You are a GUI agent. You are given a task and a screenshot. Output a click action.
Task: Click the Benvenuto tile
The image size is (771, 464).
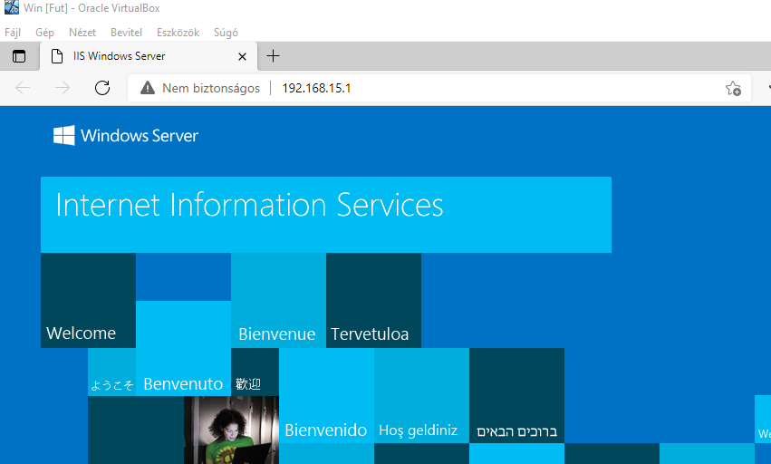coord(183,348)
